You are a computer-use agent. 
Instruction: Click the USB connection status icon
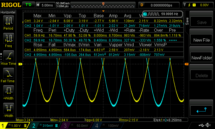click(x=201, y=125)
